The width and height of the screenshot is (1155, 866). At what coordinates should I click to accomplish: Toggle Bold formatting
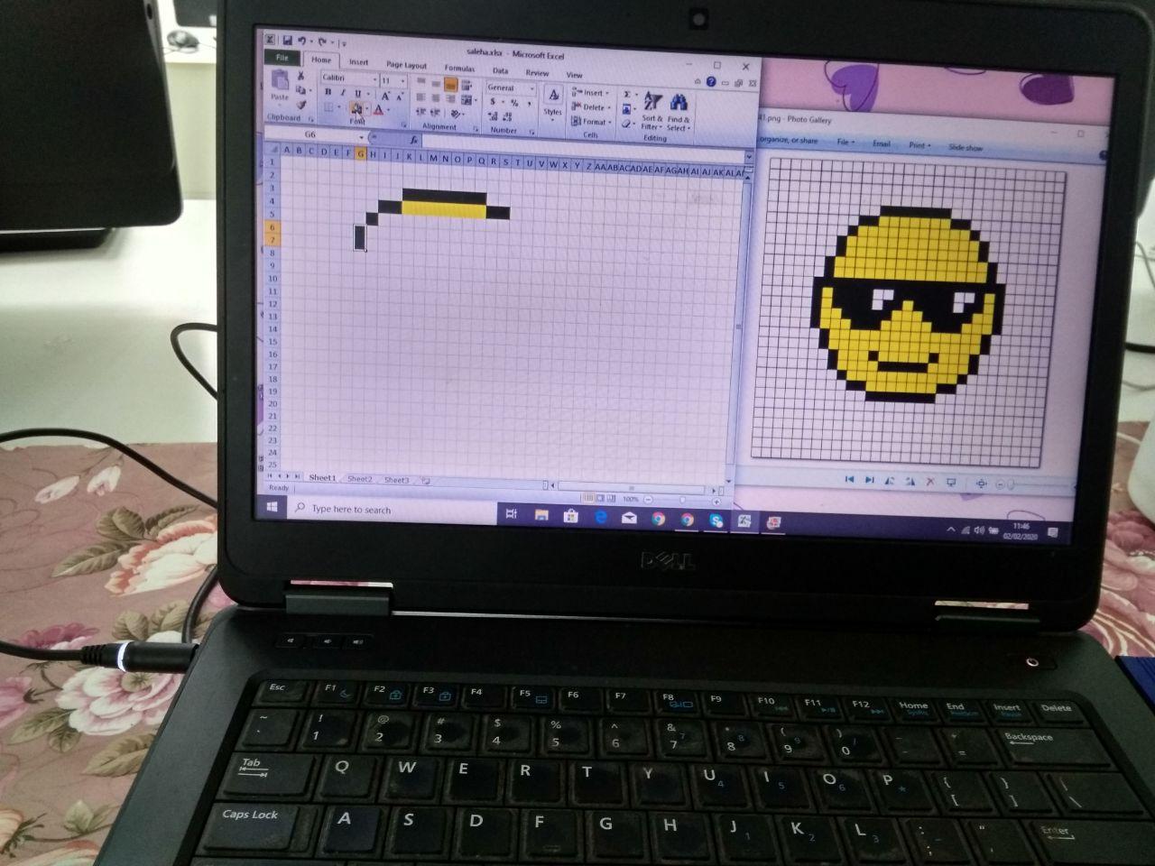tap(328, 93)
